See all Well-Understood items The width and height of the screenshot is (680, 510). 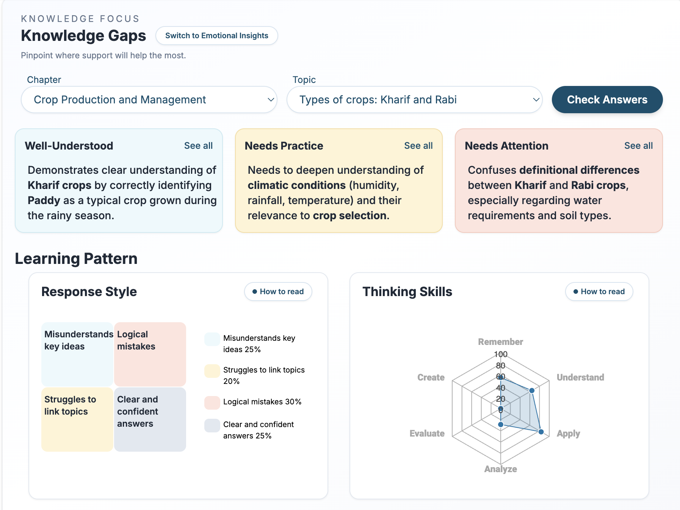point(198,146)
